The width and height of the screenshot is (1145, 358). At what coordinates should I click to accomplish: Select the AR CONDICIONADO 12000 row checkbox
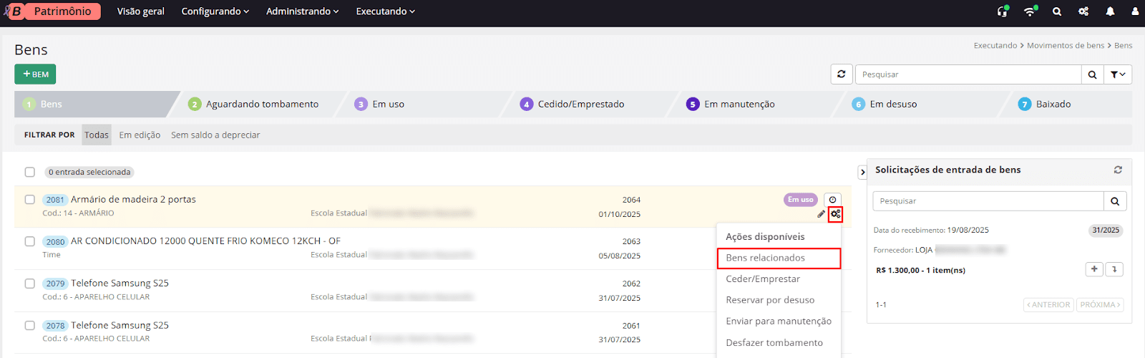point(30,241)
